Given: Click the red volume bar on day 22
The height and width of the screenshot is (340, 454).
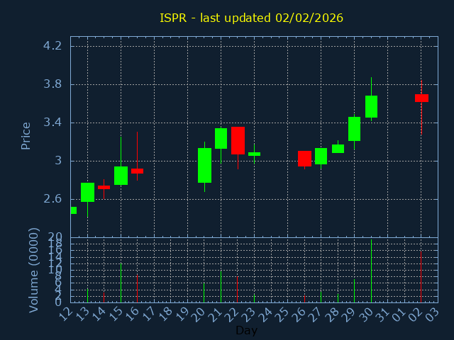Looking at the screenshot, I should pos(237,289).
